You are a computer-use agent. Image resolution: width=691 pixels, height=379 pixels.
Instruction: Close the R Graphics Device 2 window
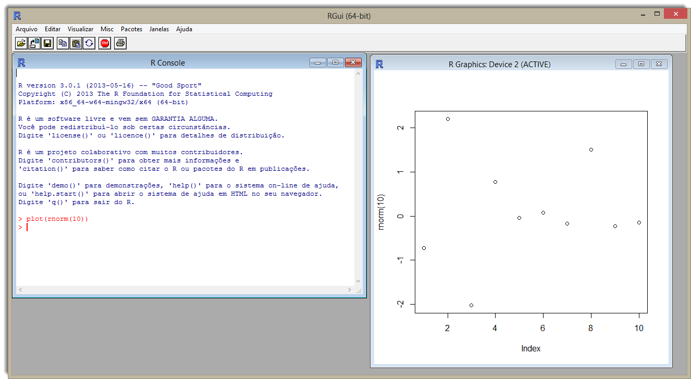(659, 64)
